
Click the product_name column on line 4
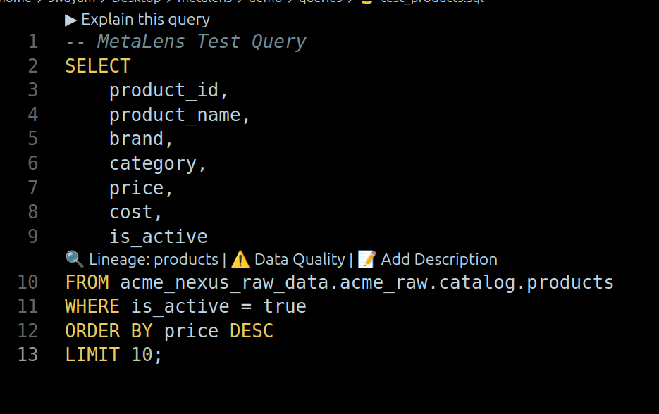pos(175,114)
